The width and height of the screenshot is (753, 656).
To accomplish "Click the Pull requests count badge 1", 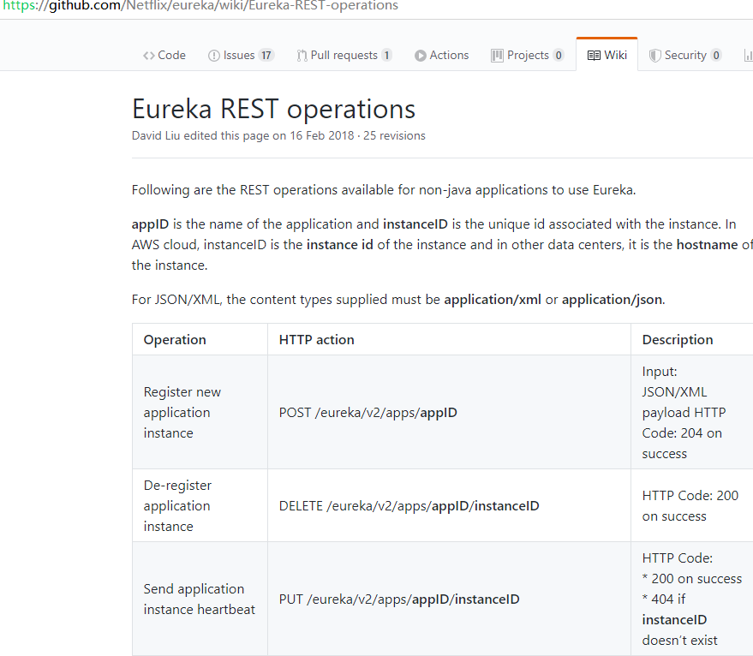I will pyautogui.click(x=386, y=55).
